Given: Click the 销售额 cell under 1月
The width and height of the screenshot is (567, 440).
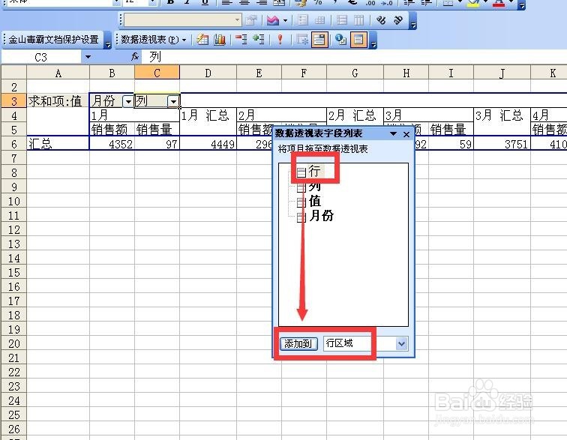Looking at the screenshot, I should (112, 130).
